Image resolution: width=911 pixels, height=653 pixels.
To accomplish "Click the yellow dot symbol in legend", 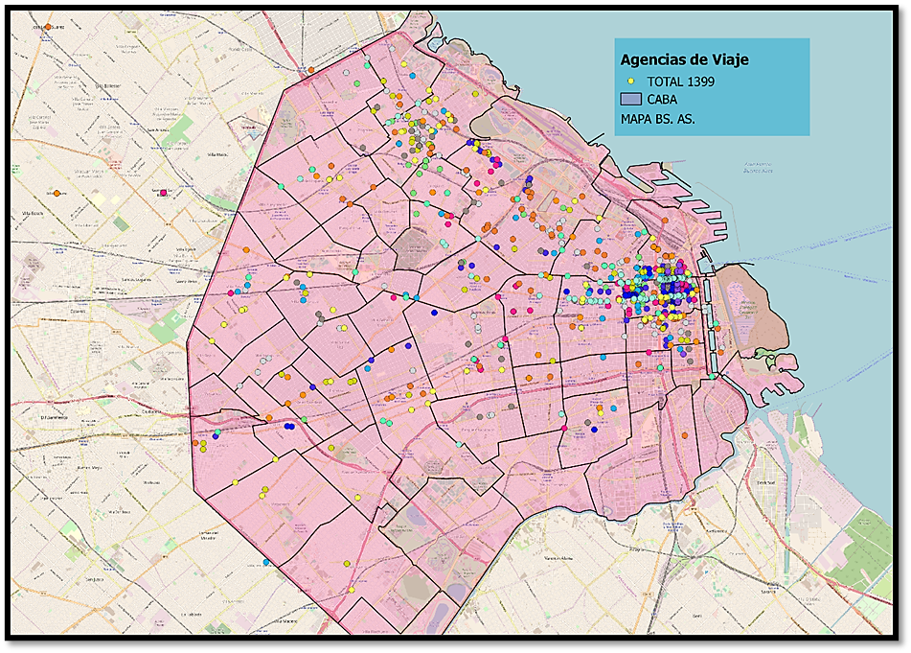I will (630, 82).
